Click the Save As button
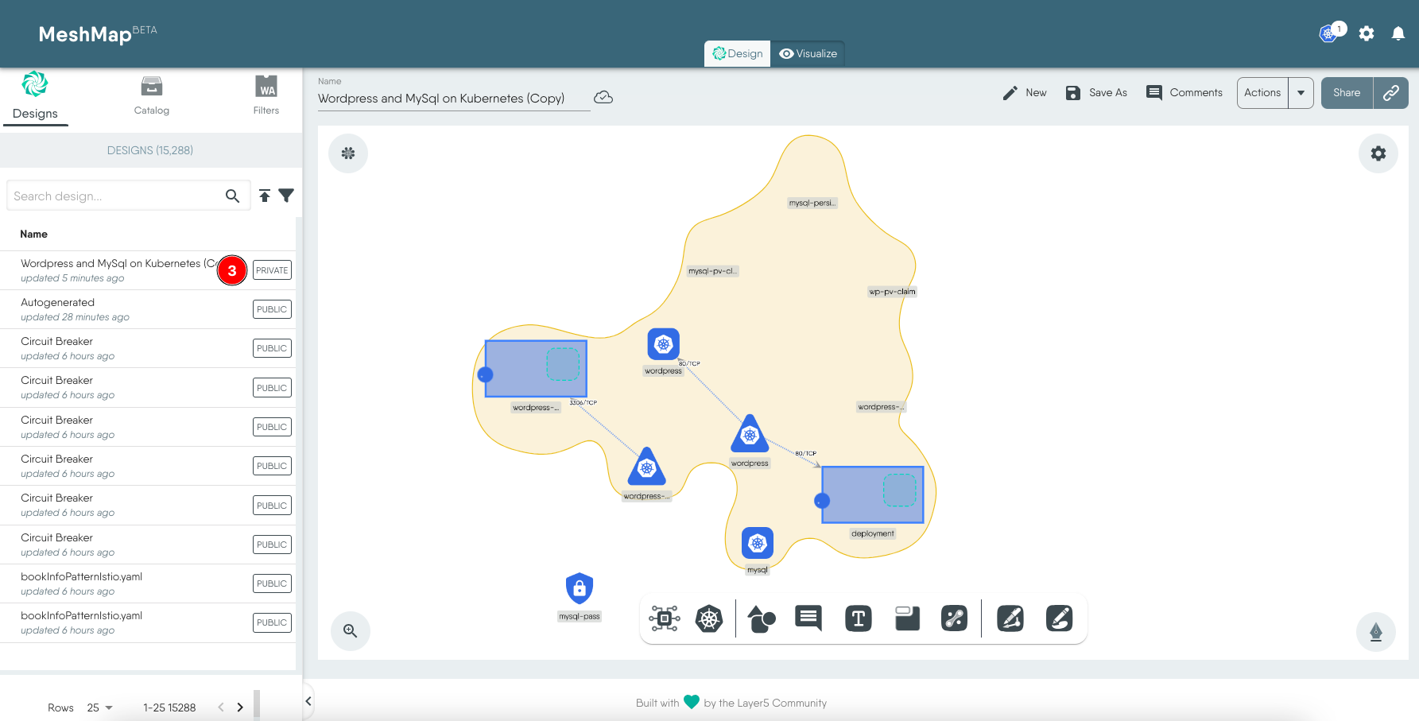Image resolution: width=1419 pixels, height=721 pixels. (x=1096, y=93)
